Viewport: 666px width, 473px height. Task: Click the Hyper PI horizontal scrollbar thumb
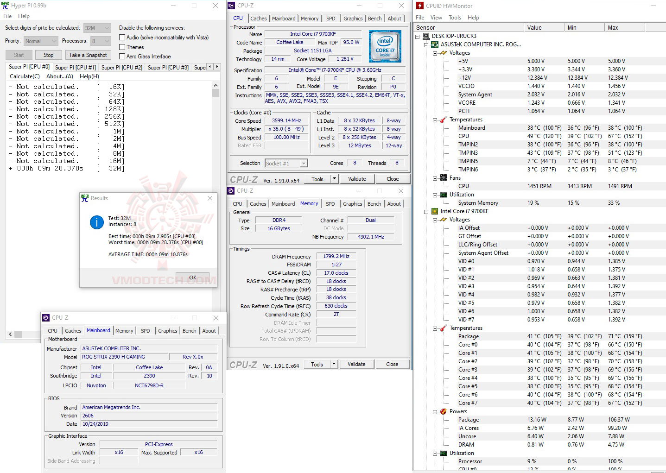click(18, 334)
